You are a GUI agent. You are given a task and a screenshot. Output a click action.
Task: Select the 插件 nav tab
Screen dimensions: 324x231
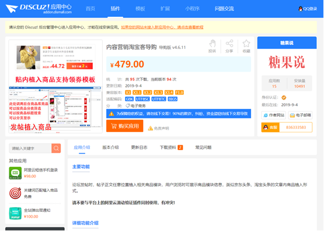point(116,9)
